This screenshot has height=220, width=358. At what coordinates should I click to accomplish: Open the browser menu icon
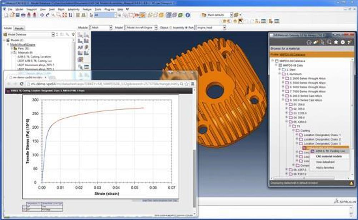click(x=193, y=84)
